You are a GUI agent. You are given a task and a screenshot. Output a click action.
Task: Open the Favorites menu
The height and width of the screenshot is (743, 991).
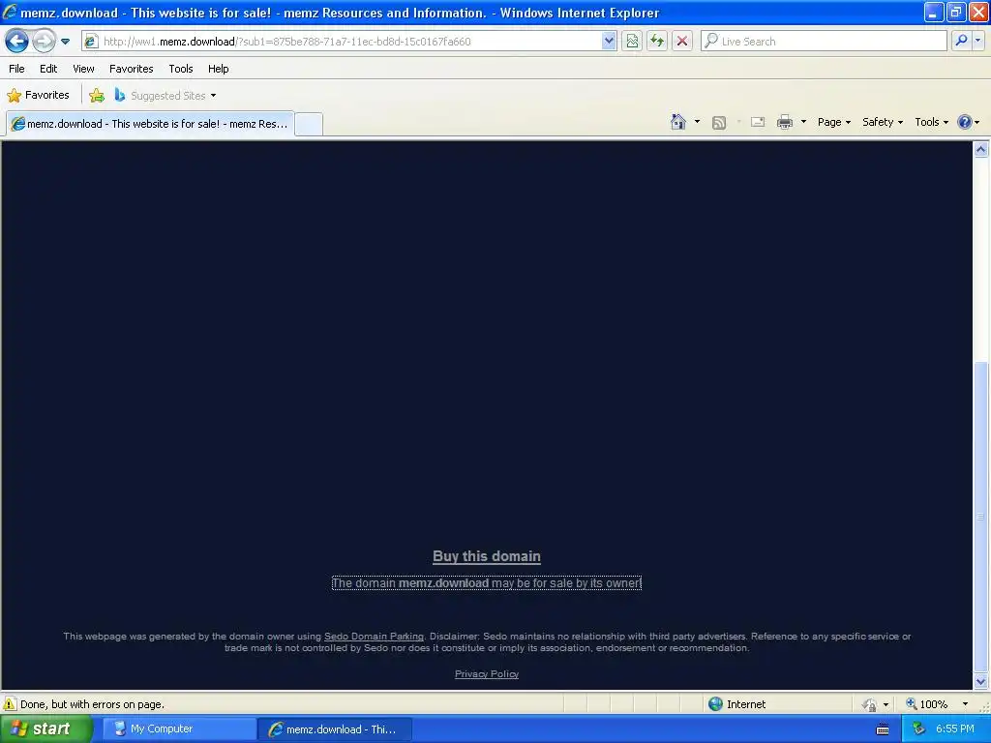coord(131,69)
